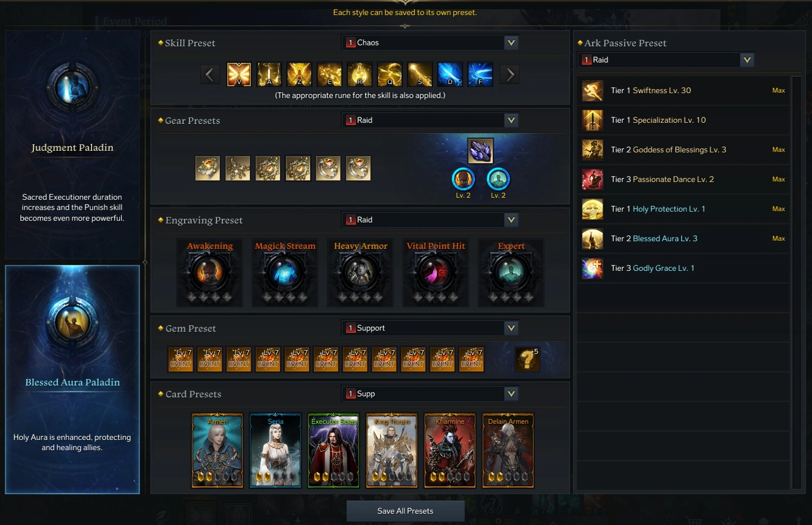Select the Blessed Aura Paladin style

[72, 380]
